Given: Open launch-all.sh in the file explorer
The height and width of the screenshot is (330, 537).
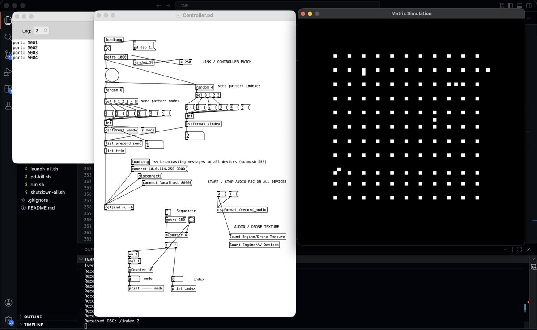Looking at the screenshot, I should [44, 169].
